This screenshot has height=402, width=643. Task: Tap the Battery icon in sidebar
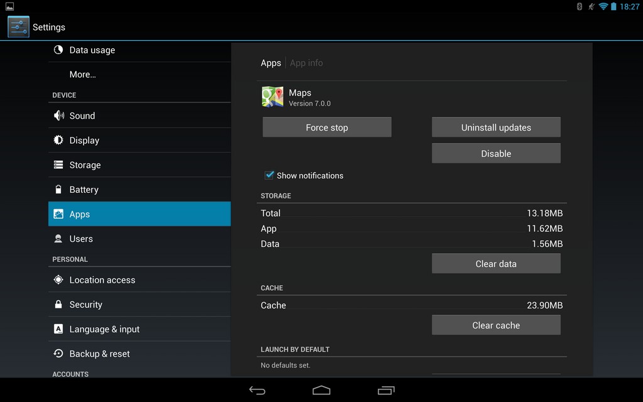58,190
